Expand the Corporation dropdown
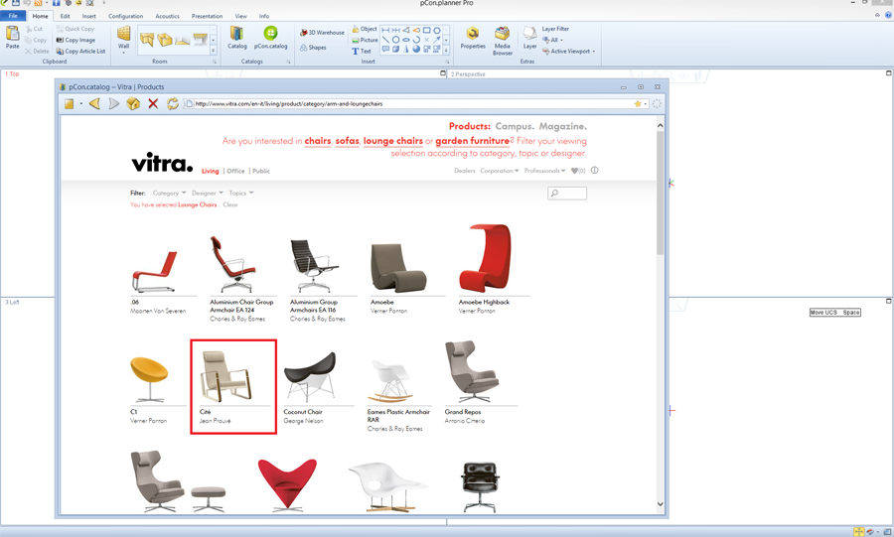 click(500, 171)
